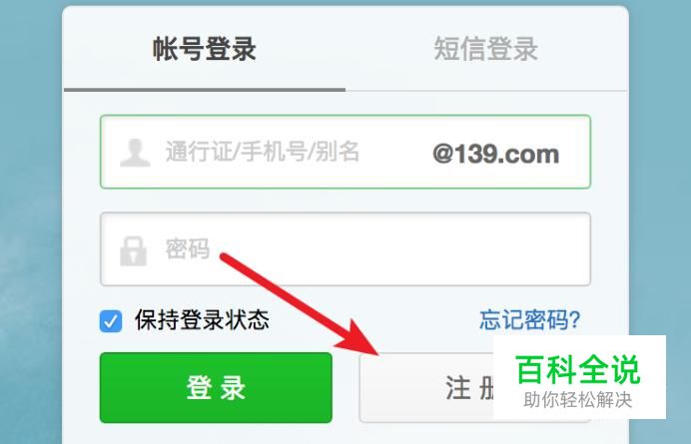Image resolution: width=691 pixels, height=444 pixels.
Task: Click the red arrow annotation head
Action: click(361, 339)
